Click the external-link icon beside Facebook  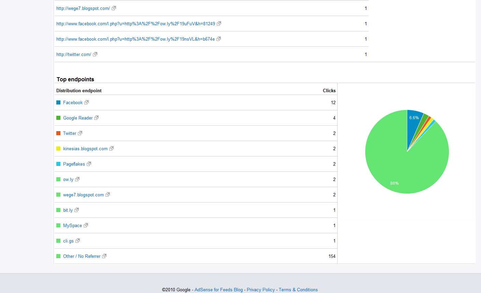[86, 102]
